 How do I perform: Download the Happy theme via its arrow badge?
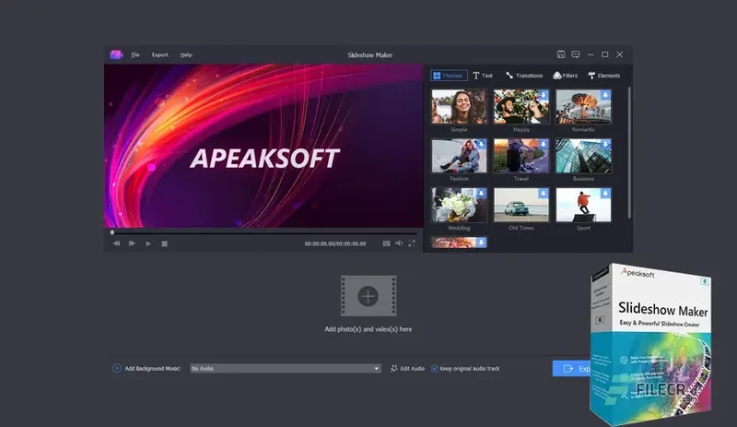coord(543,95)
